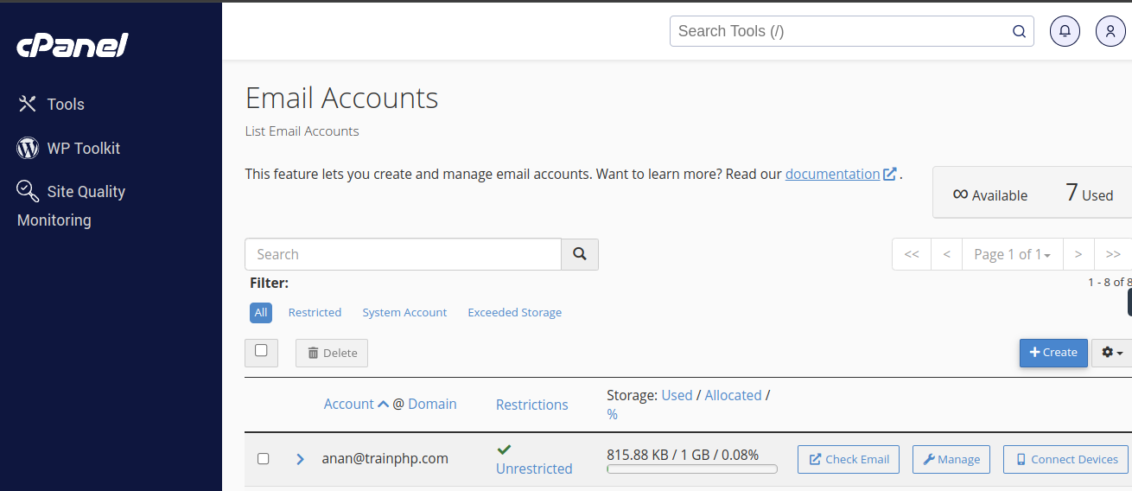The height and width of the screenshot is (491, 1132).
Task: Click the magnifier search button beside Search box
Action: click(x=580, y=254)
